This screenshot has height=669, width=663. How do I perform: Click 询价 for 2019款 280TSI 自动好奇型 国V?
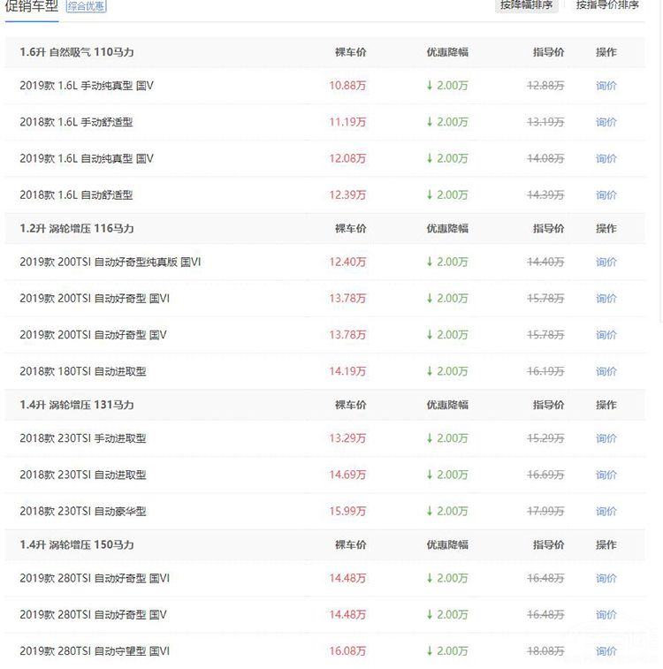pyautogui.click(x=606, y=615)
